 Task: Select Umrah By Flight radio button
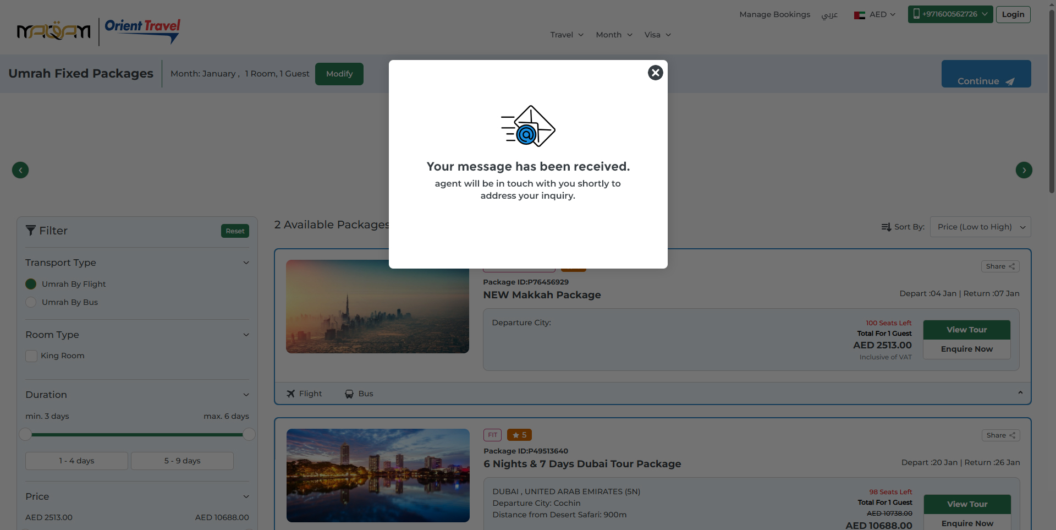click(x=31, y=284)
